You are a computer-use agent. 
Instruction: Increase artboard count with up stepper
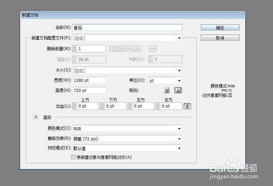[75, 47]
